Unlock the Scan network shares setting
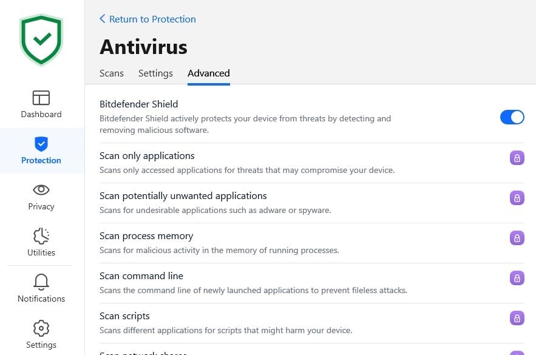 (517, 354)
